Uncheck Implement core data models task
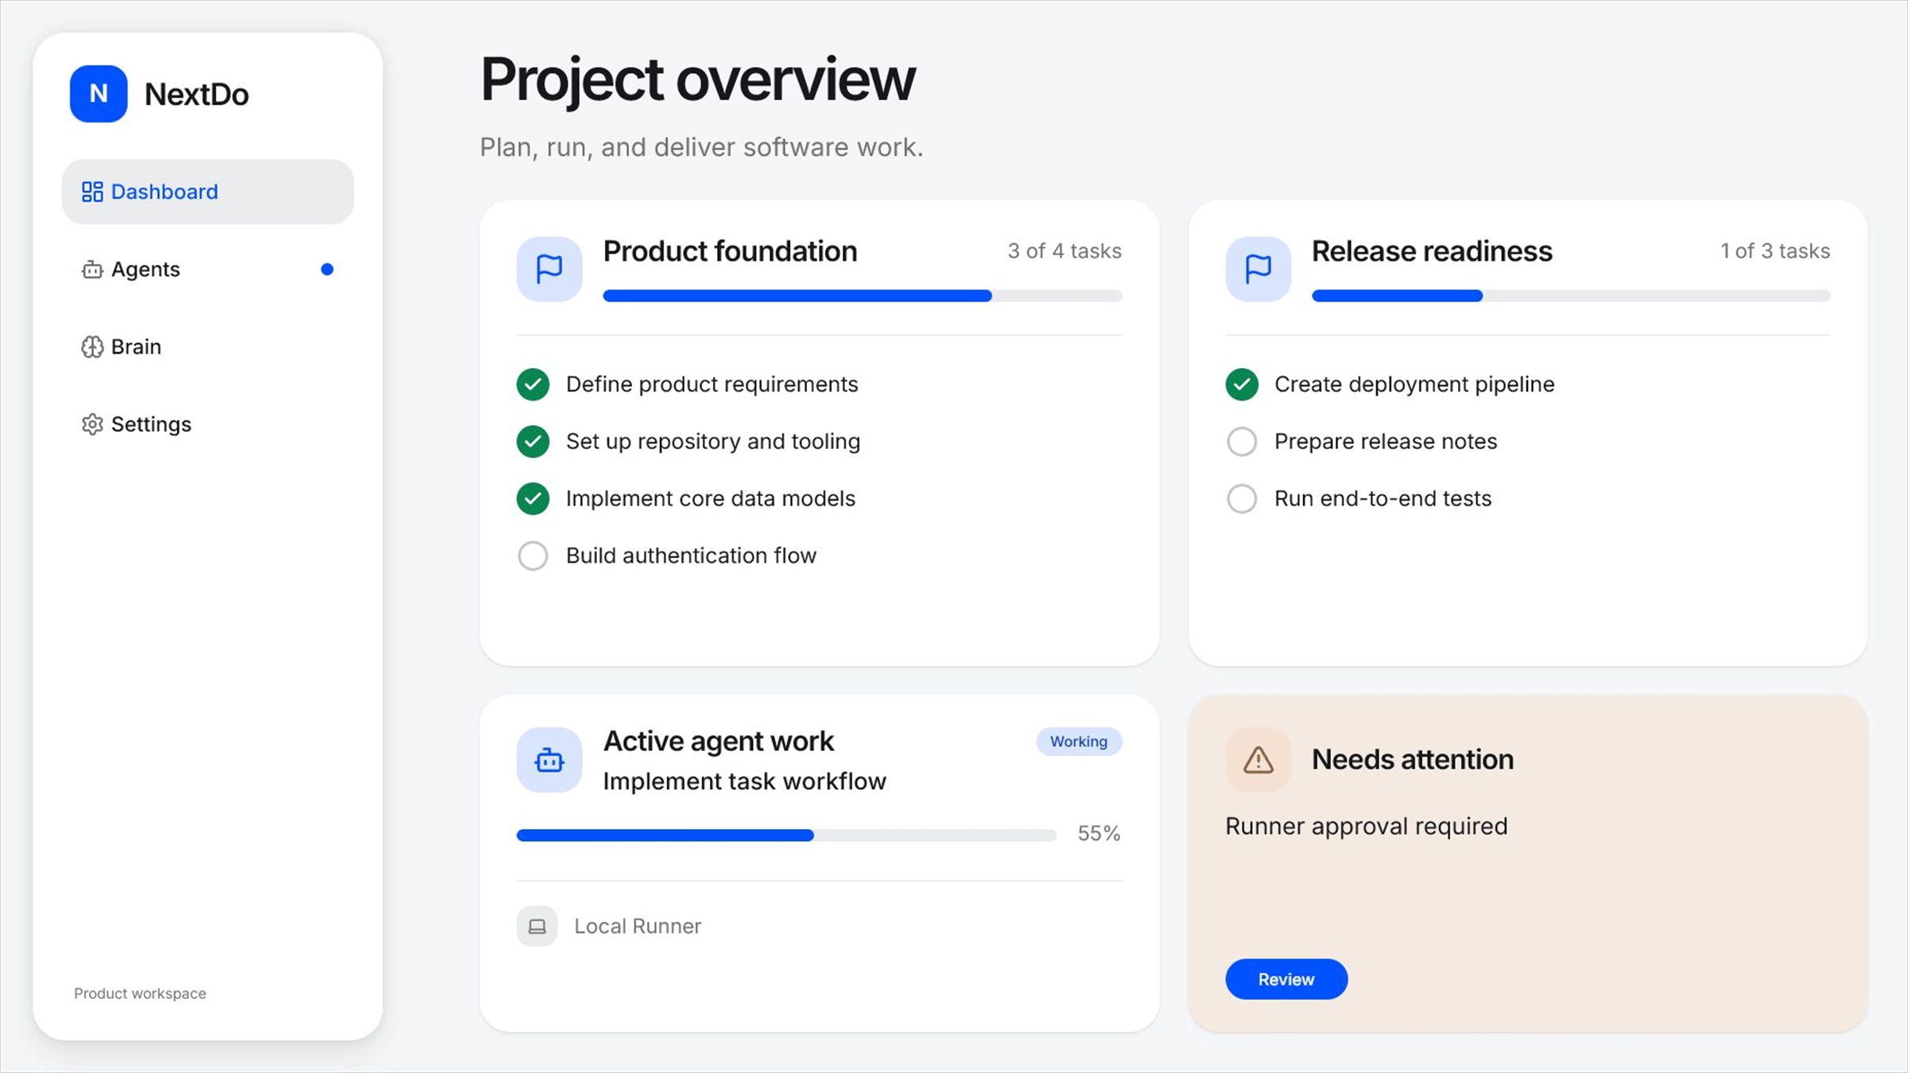This screenshot has width=1908, height=1073. coord(533,499)
